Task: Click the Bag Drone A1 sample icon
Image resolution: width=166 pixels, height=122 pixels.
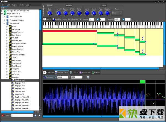Action: point(13,80)
